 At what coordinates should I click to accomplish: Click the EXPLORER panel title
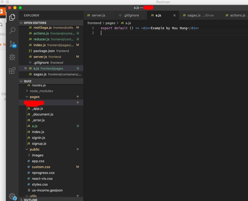click(31, 15)
